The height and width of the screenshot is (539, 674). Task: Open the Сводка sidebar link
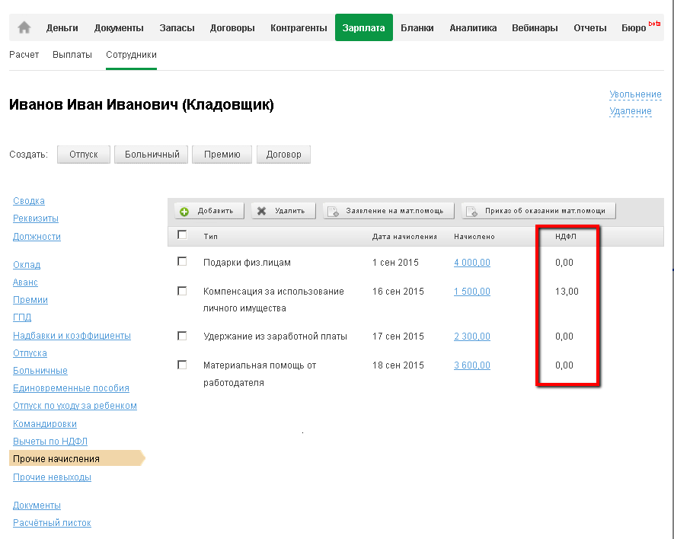click(29, 201)
